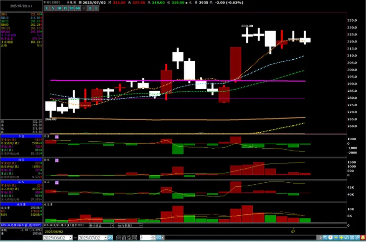
Task: Switch to the 5-minute timeframe button
Action: [x=53, y=8]
